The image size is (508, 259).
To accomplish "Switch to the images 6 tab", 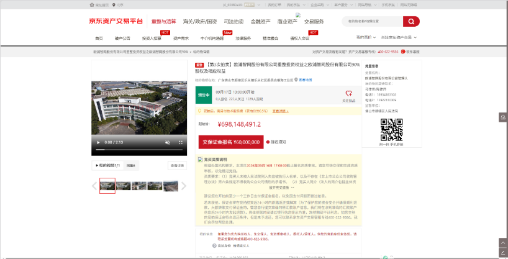I will [x=131, y=165].
